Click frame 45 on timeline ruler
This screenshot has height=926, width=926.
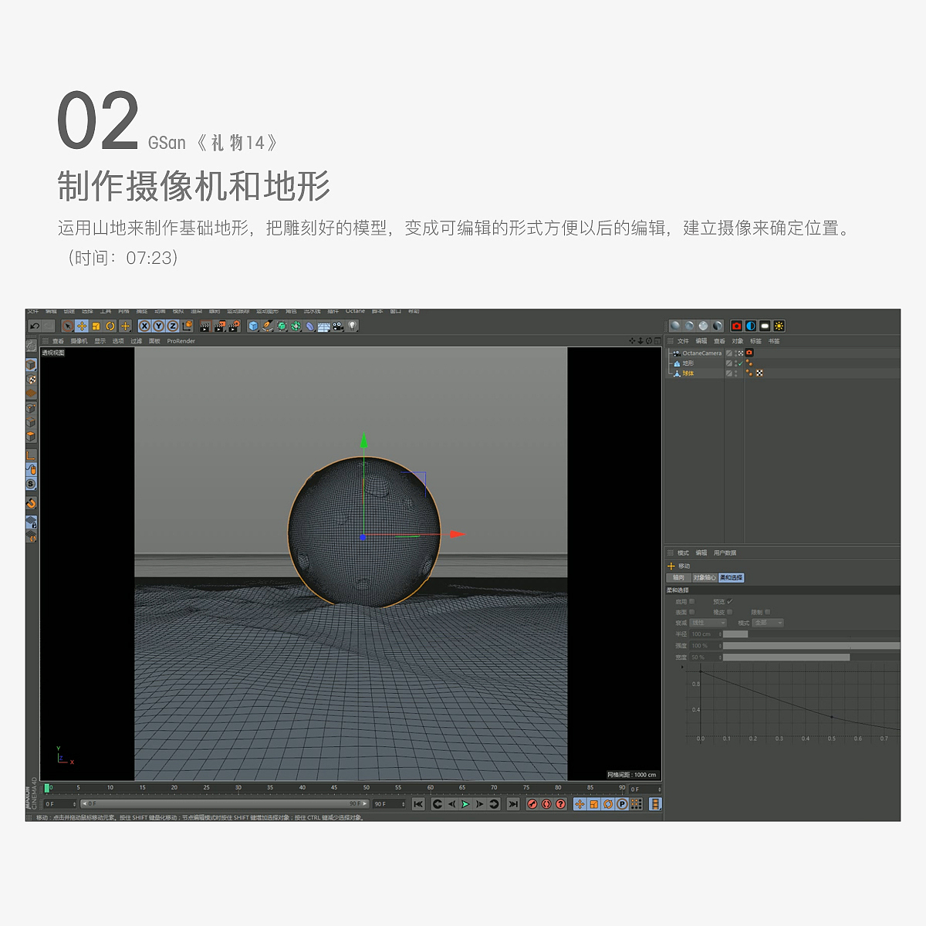point(334,788)
